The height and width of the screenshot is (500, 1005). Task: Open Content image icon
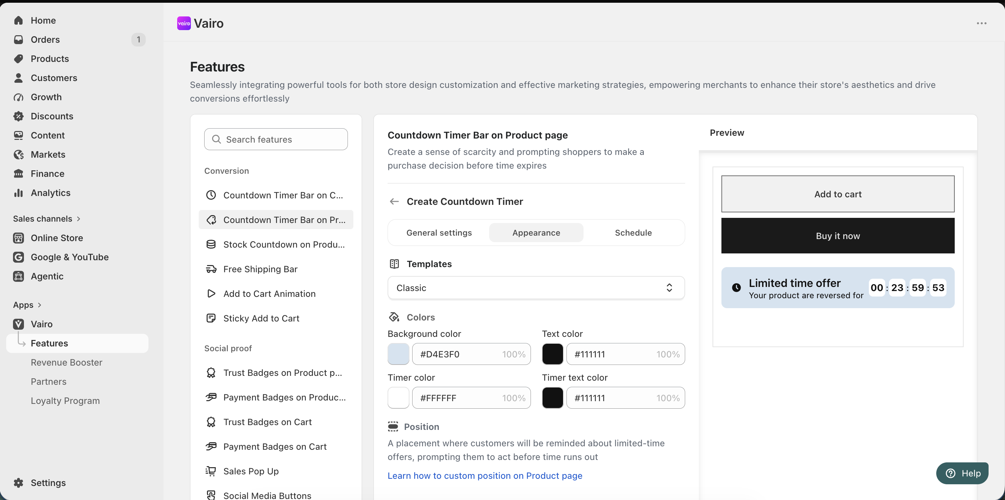tap(18, 135)
